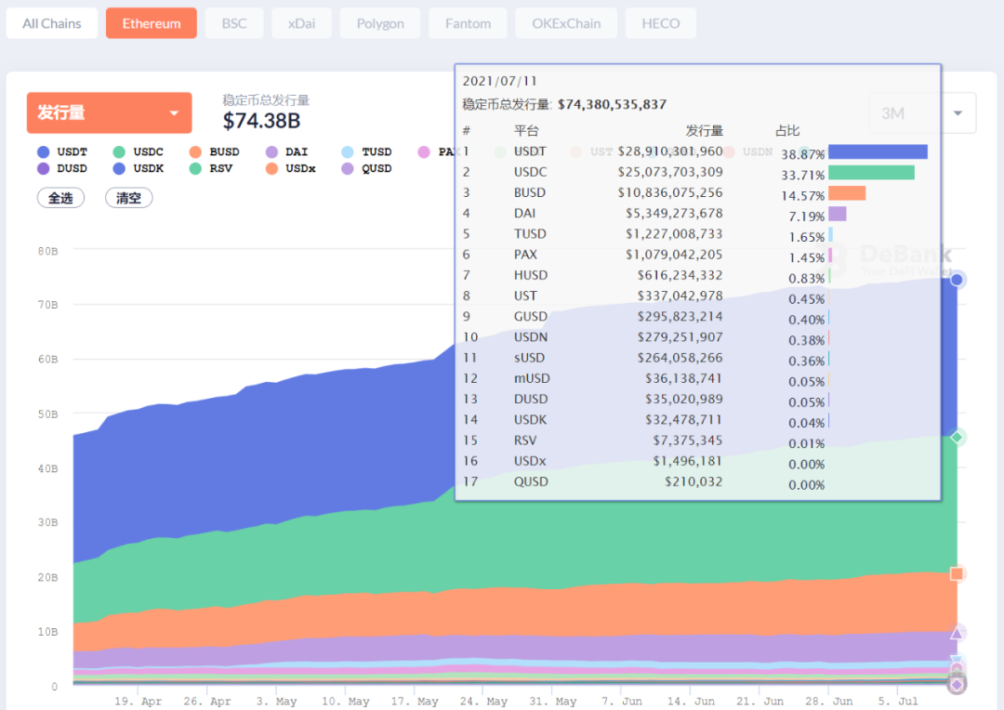Screen dimensions: 1004x710
Task: Click the BUSD orange bar in tooltip
Action: pyautogui.click(x=847, y=192)
